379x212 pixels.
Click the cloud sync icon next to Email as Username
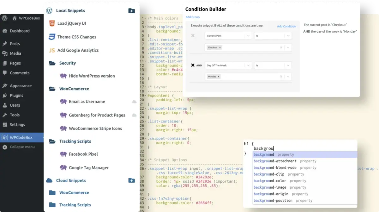click(x=134, y=102)
